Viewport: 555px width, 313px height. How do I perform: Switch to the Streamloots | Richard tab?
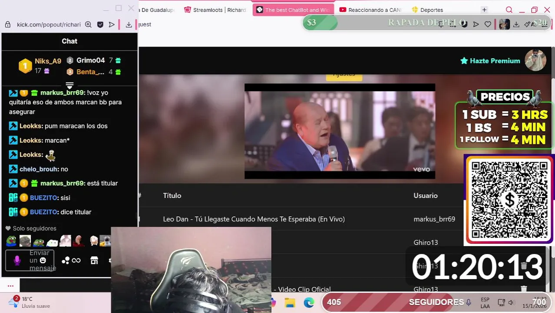click(215, 10)
